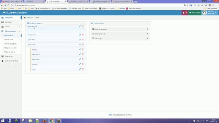
Task: Open the user account dropdown in header
Action: 210,13
